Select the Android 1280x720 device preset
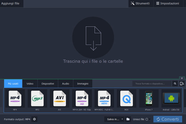The height and width of the screenshot is (124, 186). tap(171, 98)
